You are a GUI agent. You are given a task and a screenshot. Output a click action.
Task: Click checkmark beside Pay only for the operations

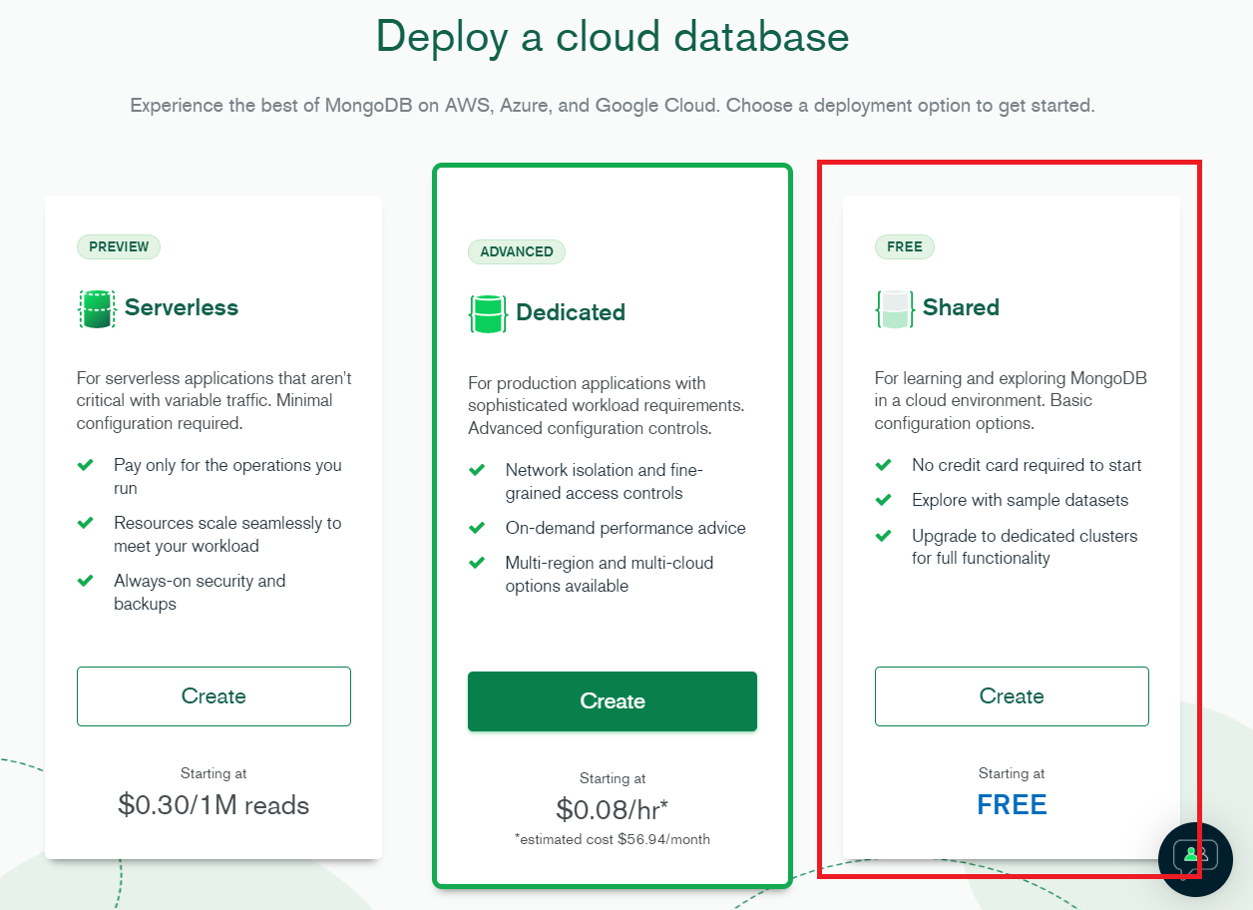coord(86,465)
